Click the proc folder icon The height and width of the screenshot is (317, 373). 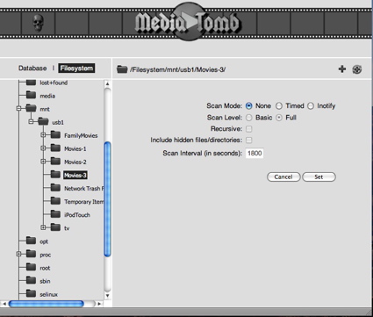31,254
